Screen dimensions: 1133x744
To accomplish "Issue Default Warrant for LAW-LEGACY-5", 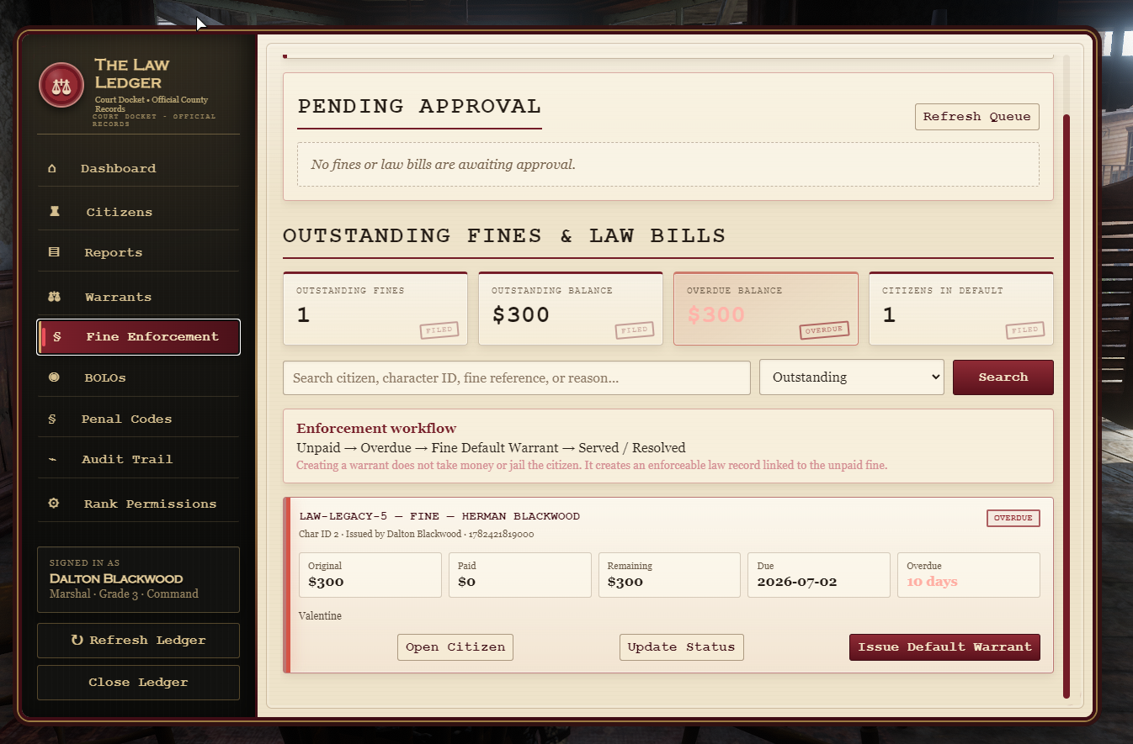I will coord(944,647).
